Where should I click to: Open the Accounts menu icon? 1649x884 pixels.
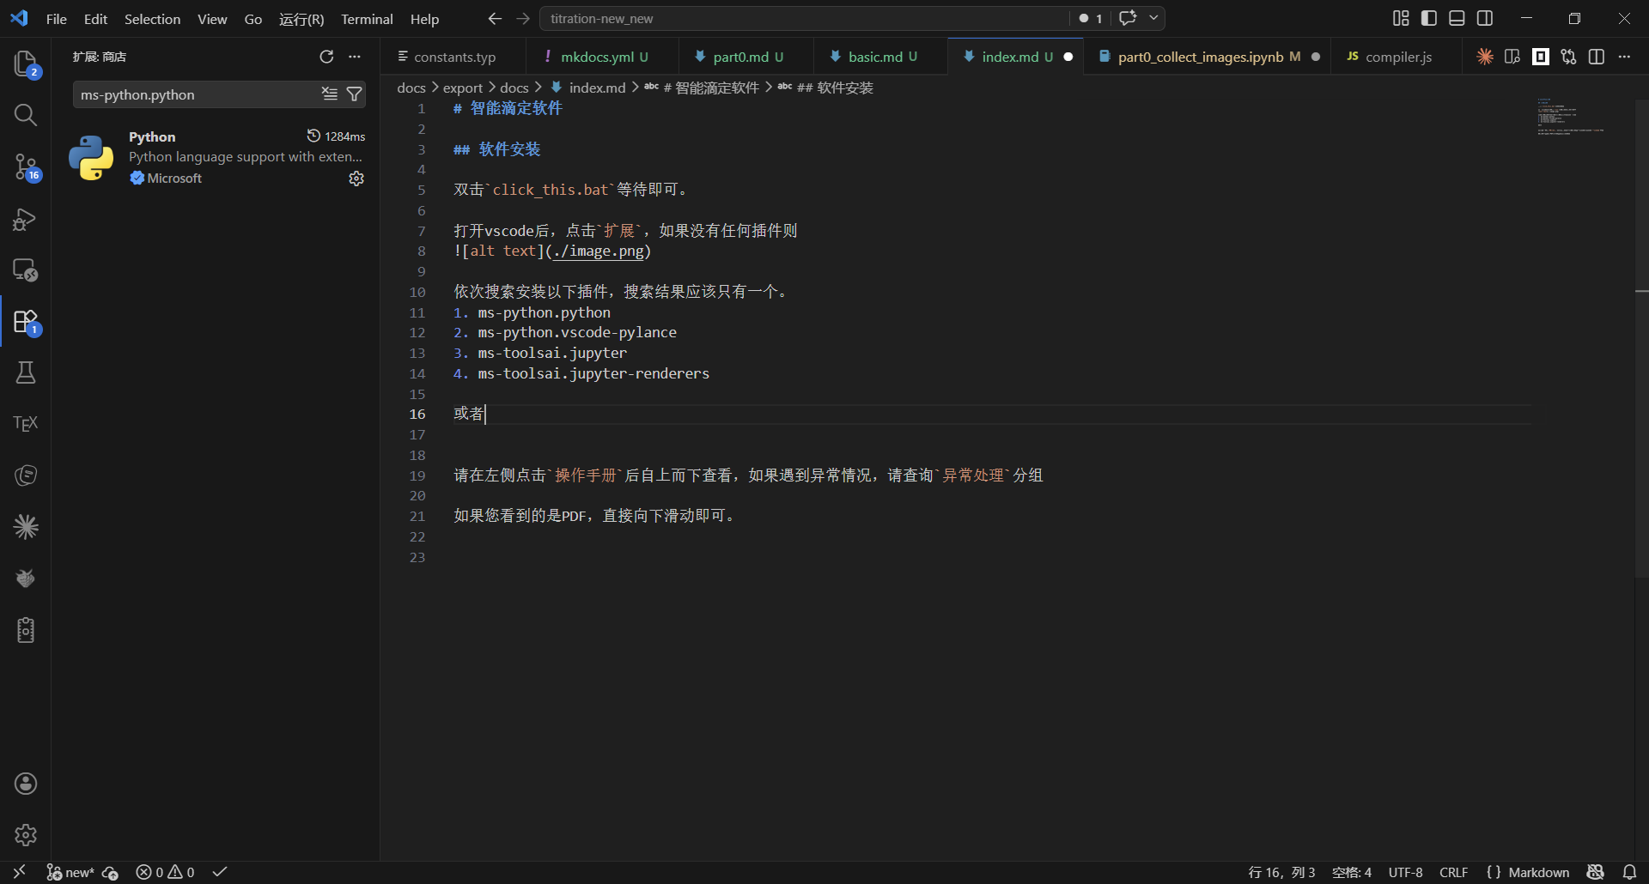click(26, 784)
